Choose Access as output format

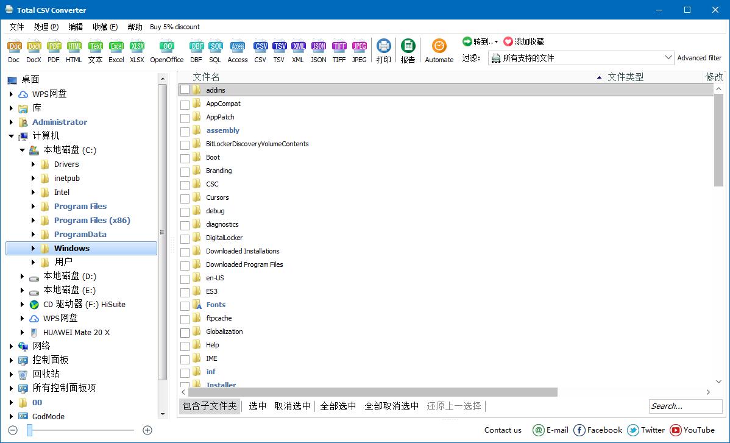[x=238, y=51]
